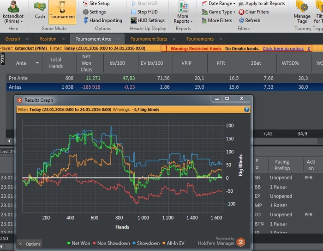Click Clear Filters

pos(254,12)
